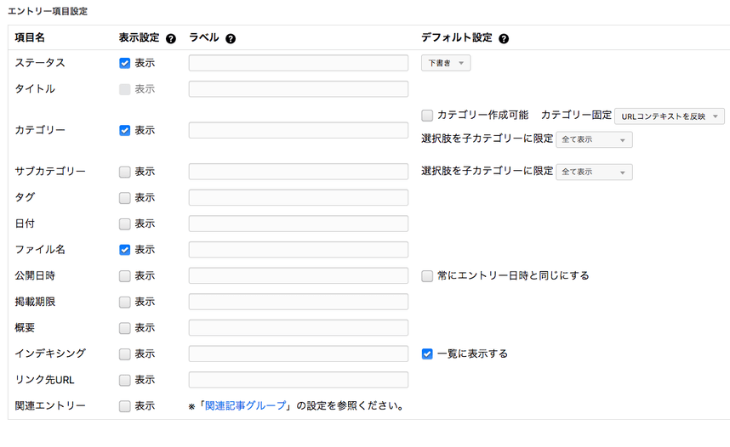This screenshot has width=730, height=447.
Task: Enable 表示 checkbox for タグ
Action: point(125,198)
